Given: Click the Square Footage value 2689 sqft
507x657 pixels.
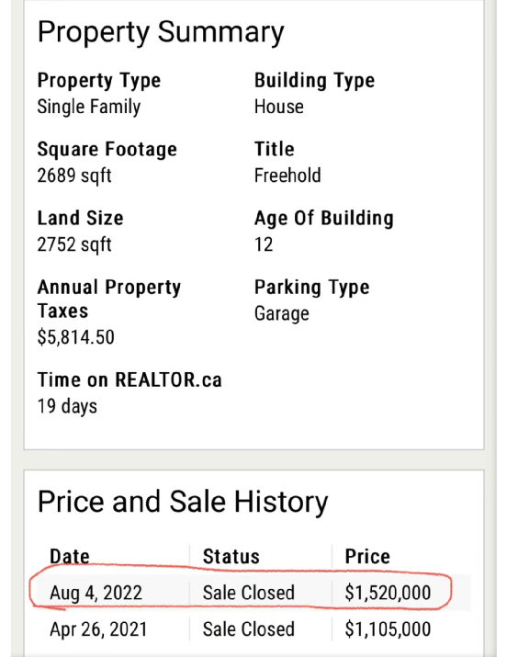Looking at the screenshot, I should tap(74, 176).
